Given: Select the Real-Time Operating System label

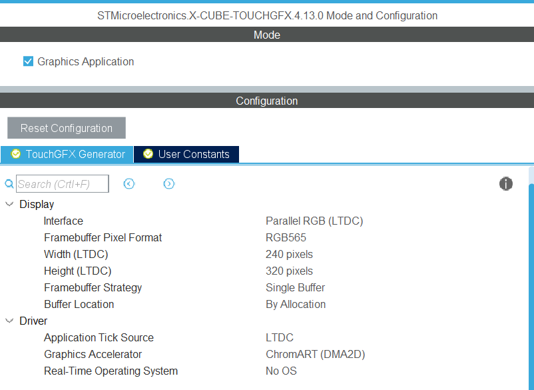Looking at the screenshot, I should pos(111,371).
